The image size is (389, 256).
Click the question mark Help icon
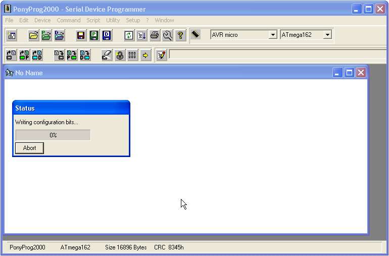click(180, 35)
